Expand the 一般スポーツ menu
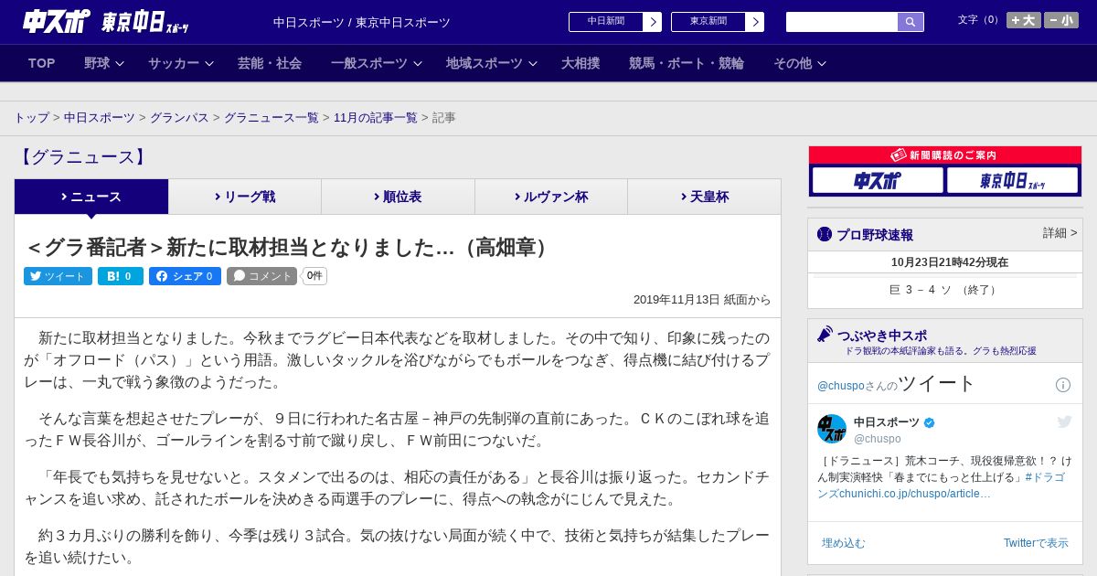The height and width of the screenshot is (576, 1097). pos(377,63)
